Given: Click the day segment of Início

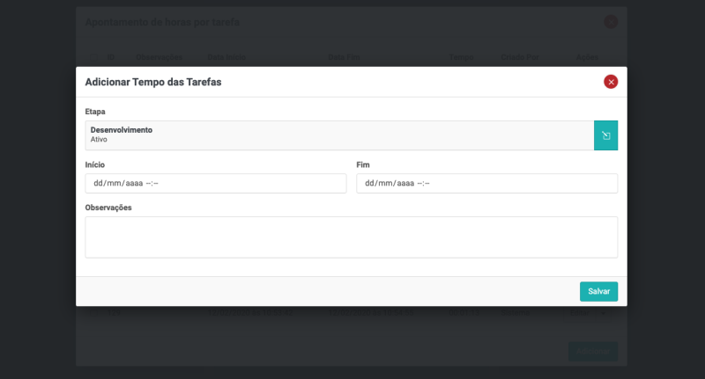Looking at the screenshot, I should click(99, 183).
